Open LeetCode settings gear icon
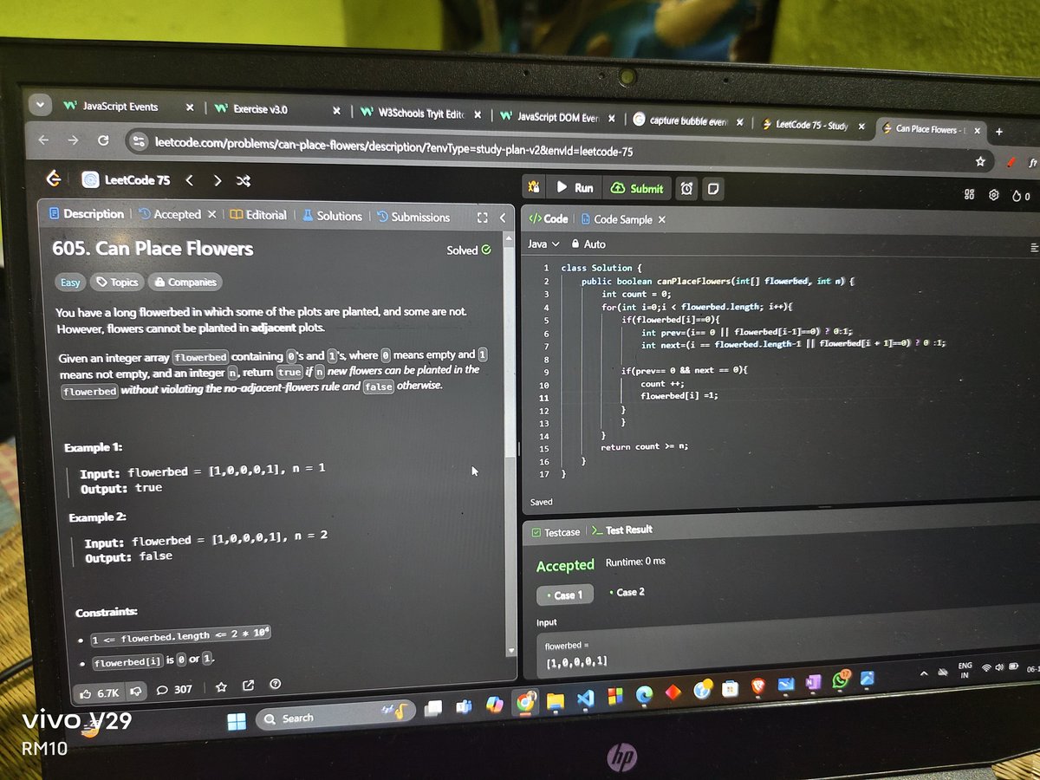Screen dimensions: 1040x780 [993, 195]
